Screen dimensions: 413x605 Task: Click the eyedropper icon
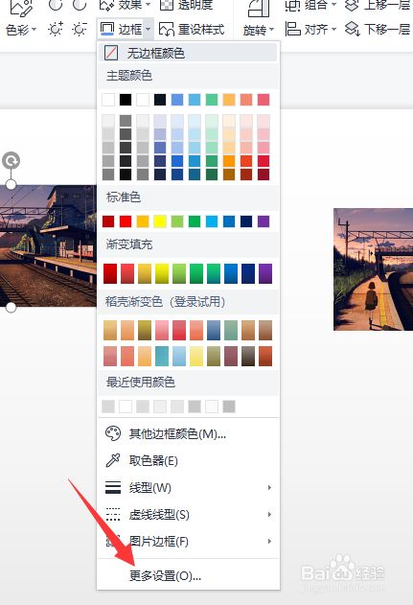[x=113, y=460]
